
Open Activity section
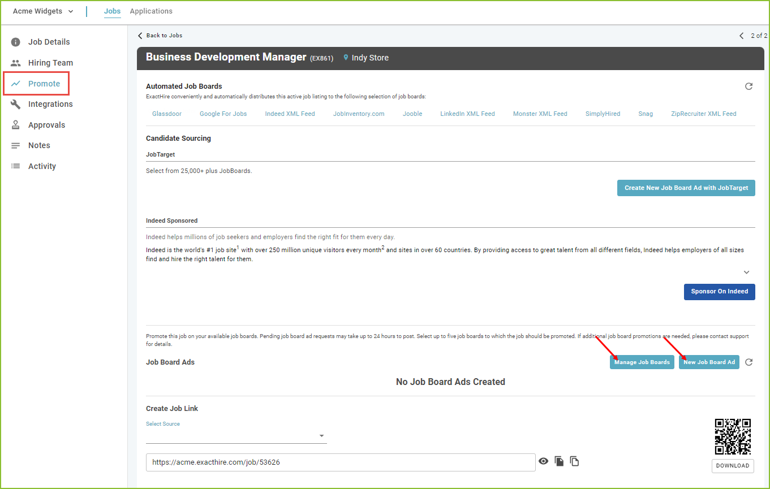[42, 166]
